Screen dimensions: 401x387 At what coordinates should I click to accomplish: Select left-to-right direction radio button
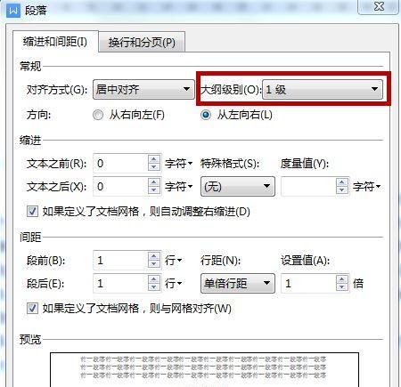click(206, 115)
